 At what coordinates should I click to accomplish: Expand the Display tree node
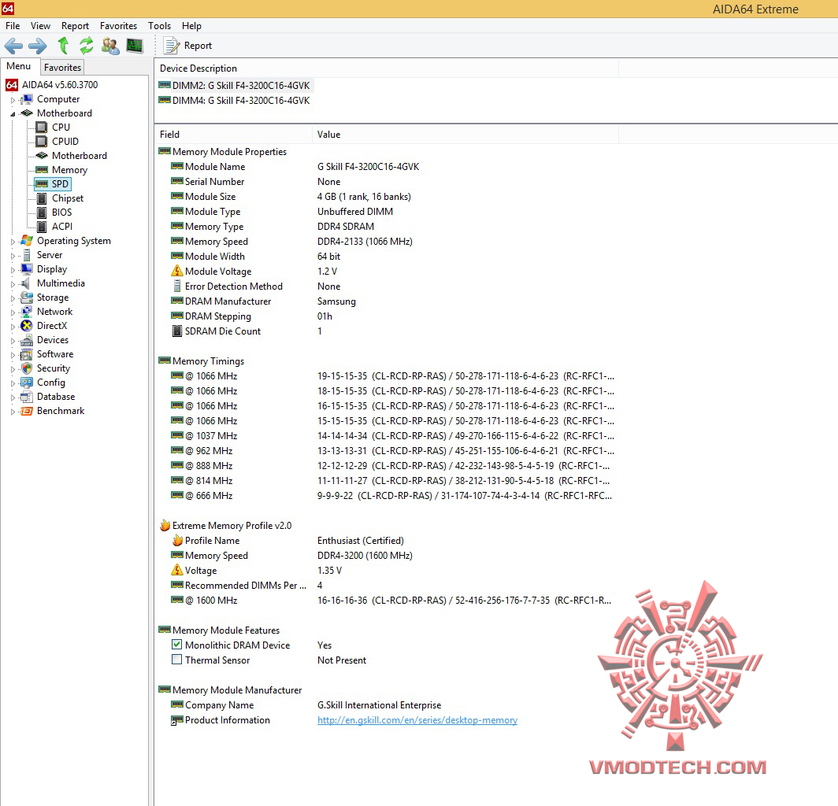coord(13,270)
